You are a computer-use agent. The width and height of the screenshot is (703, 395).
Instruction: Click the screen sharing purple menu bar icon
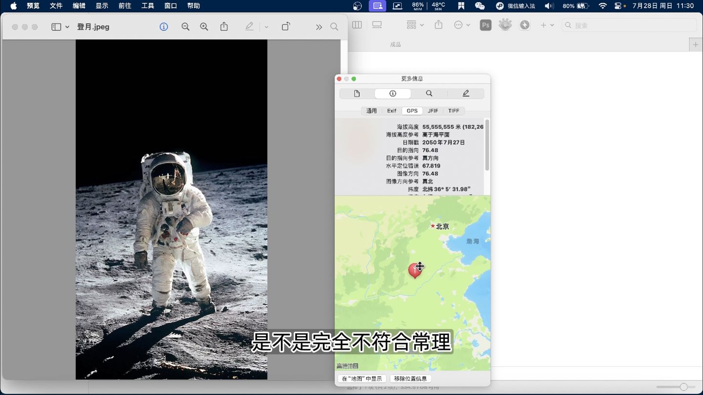click(377, 6)
